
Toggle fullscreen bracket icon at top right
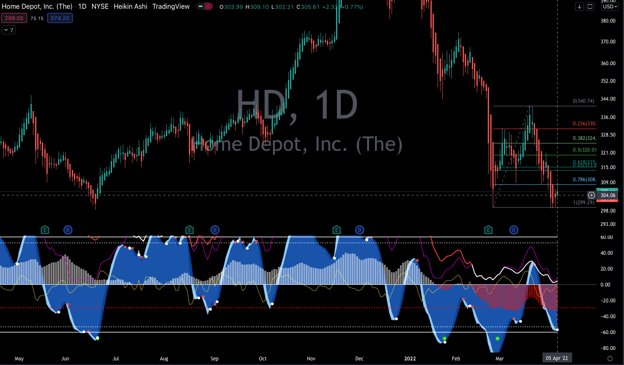(x=590, y=6)
